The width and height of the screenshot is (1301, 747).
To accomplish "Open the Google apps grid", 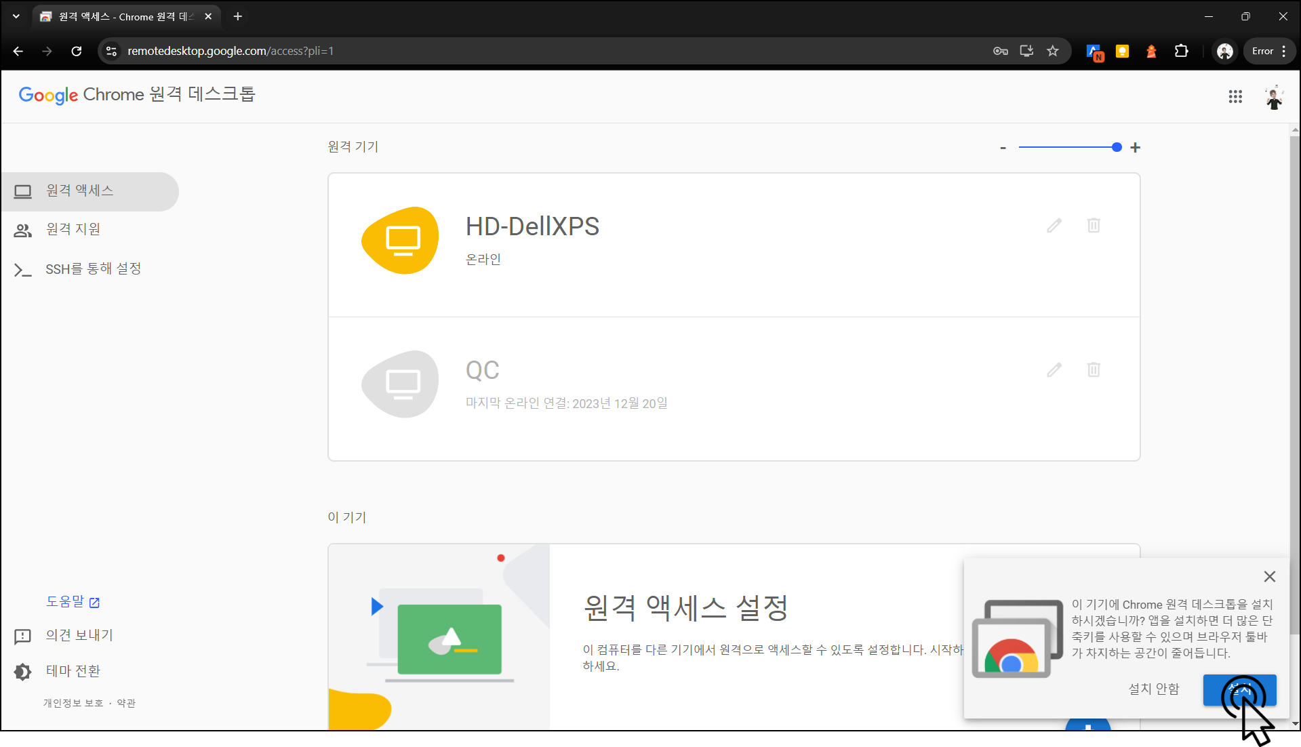I will coord(1235,97).
